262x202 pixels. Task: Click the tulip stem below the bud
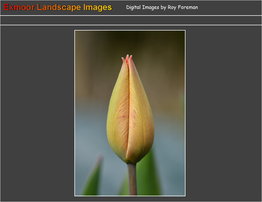(x=132, y=179)
